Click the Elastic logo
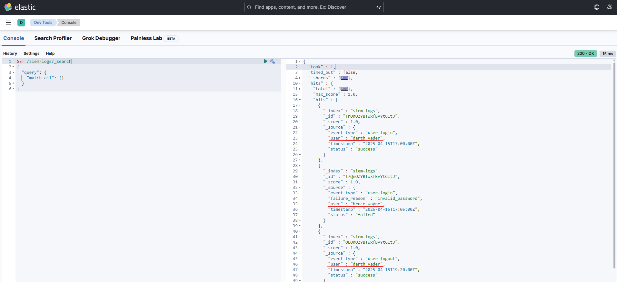 [x=20, y=7]
